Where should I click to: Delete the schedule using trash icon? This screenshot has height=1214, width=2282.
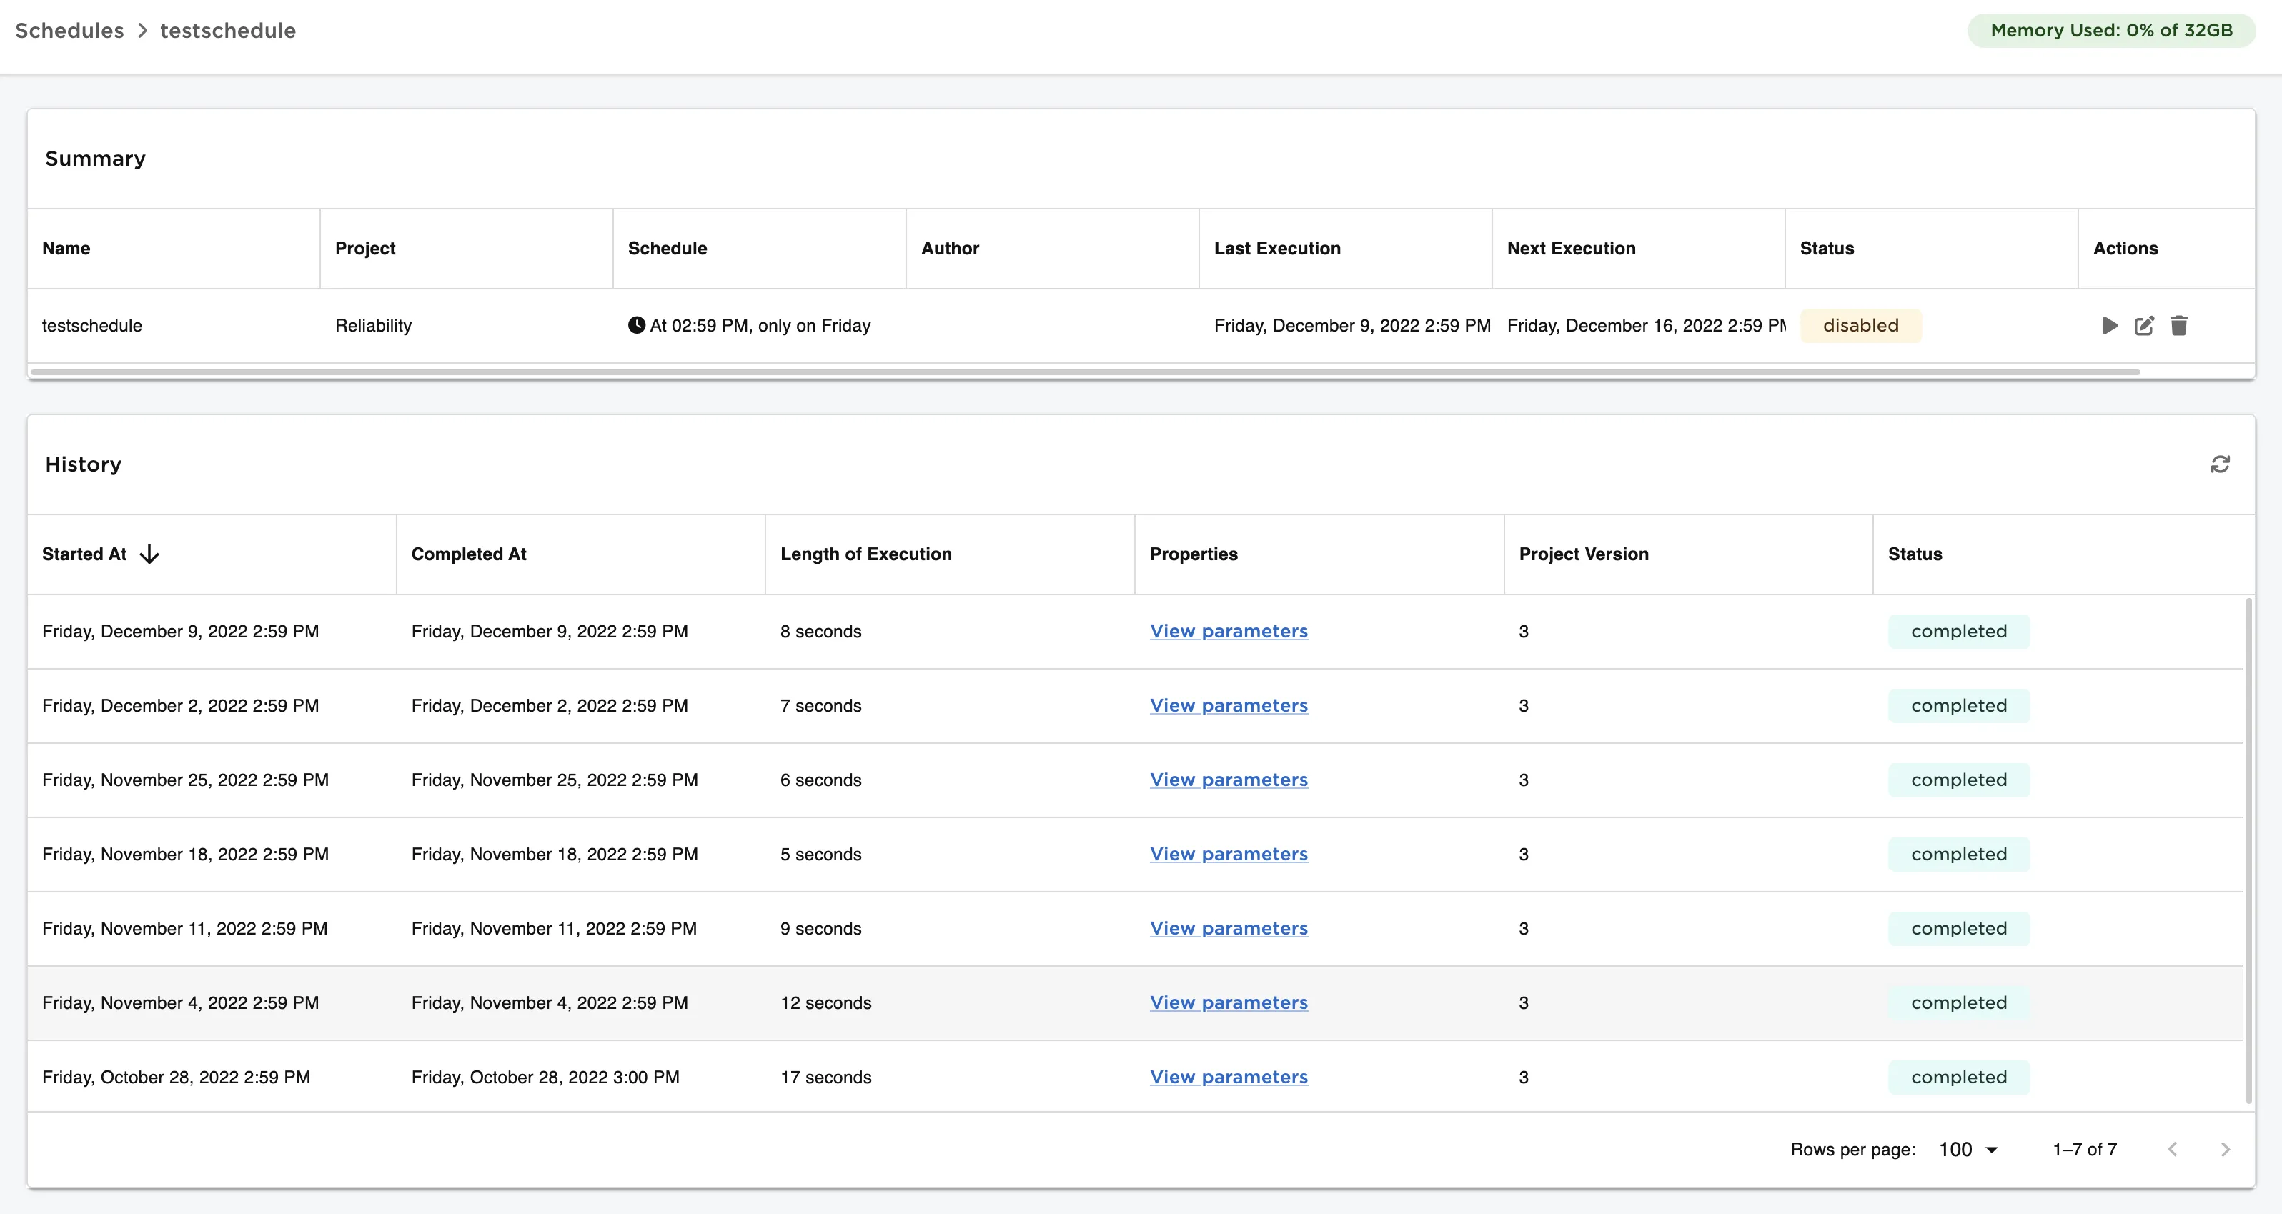pos(2179,326)
